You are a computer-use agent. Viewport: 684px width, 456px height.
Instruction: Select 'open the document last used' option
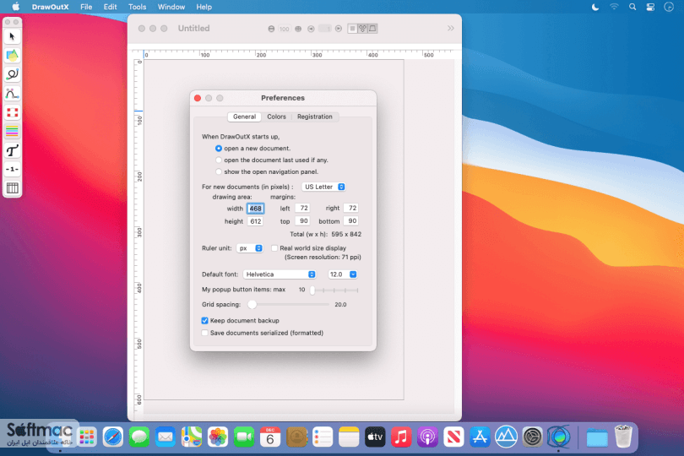tap(219, 160)
